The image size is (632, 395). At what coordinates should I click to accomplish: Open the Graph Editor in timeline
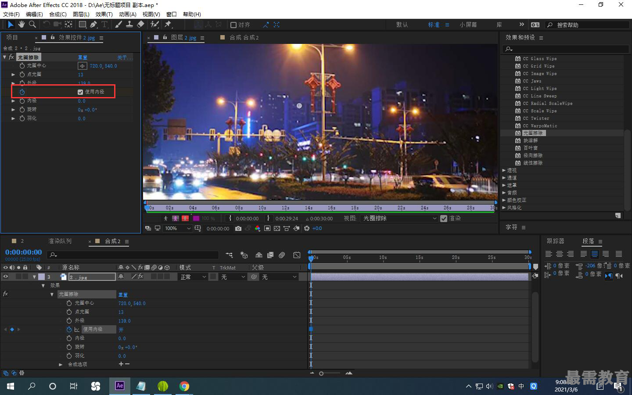coord(297,255)
